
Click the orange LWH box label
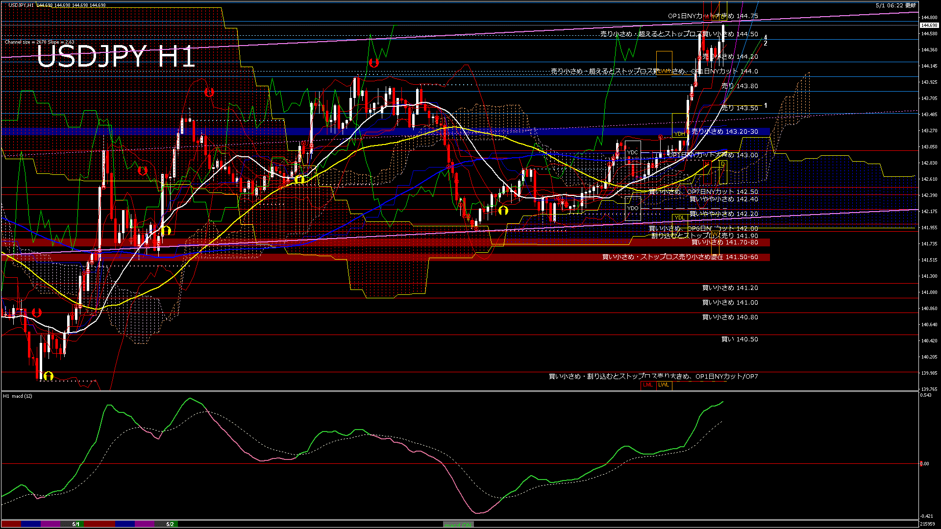[664, 71]
